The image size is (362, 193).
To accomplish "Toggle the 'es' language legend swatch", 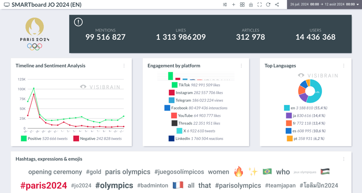I will click(288, 131).
